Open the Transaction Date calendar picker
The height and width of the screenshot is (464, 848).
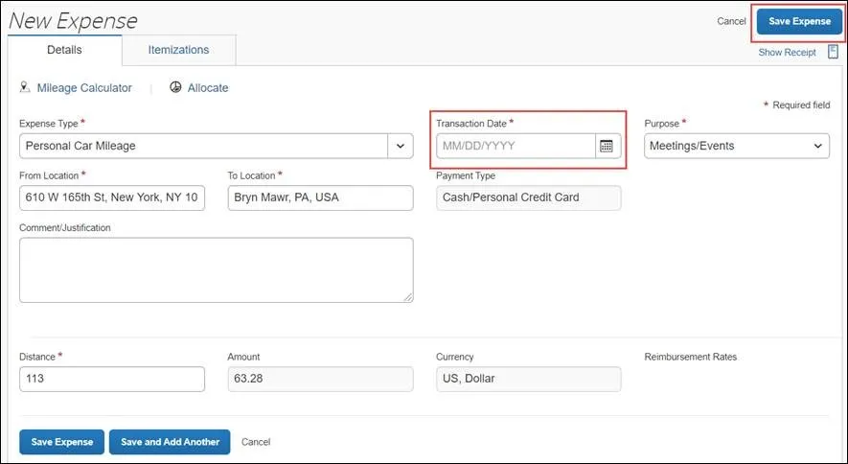click(x=607, y=146)
